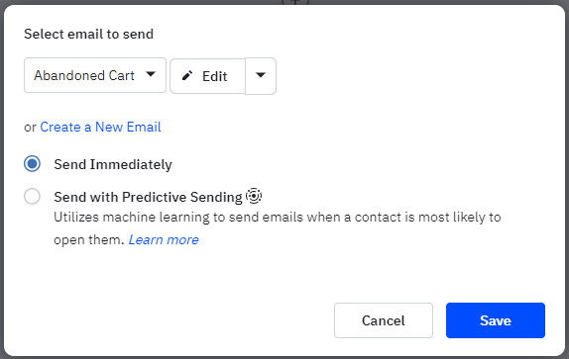This screenshot has height=359, width=569.
Task: Open the Abandoned Cart email dropdown
Action: click(95, 75)
